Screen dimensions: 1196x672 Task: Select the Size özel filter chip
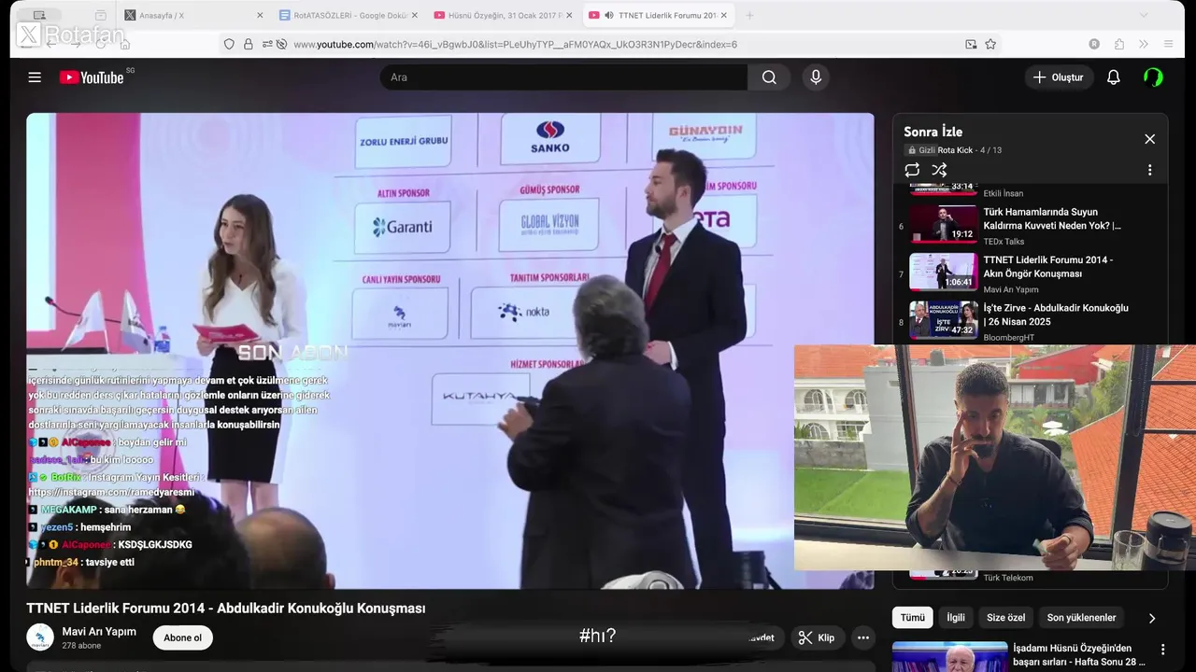click(x=1006, y=618)
